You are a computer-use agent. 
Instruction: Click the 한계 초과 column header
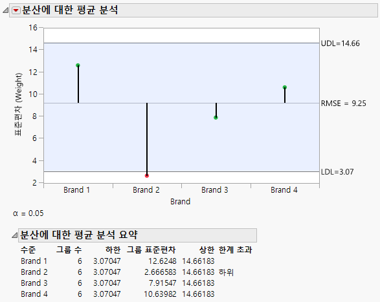(236, 250)
